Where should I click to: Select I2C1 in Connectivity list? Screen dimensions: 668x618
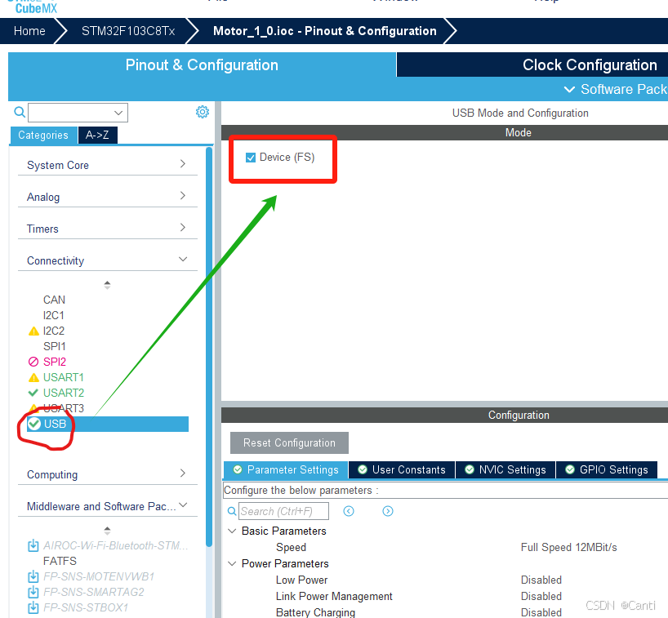pos(54,315)
